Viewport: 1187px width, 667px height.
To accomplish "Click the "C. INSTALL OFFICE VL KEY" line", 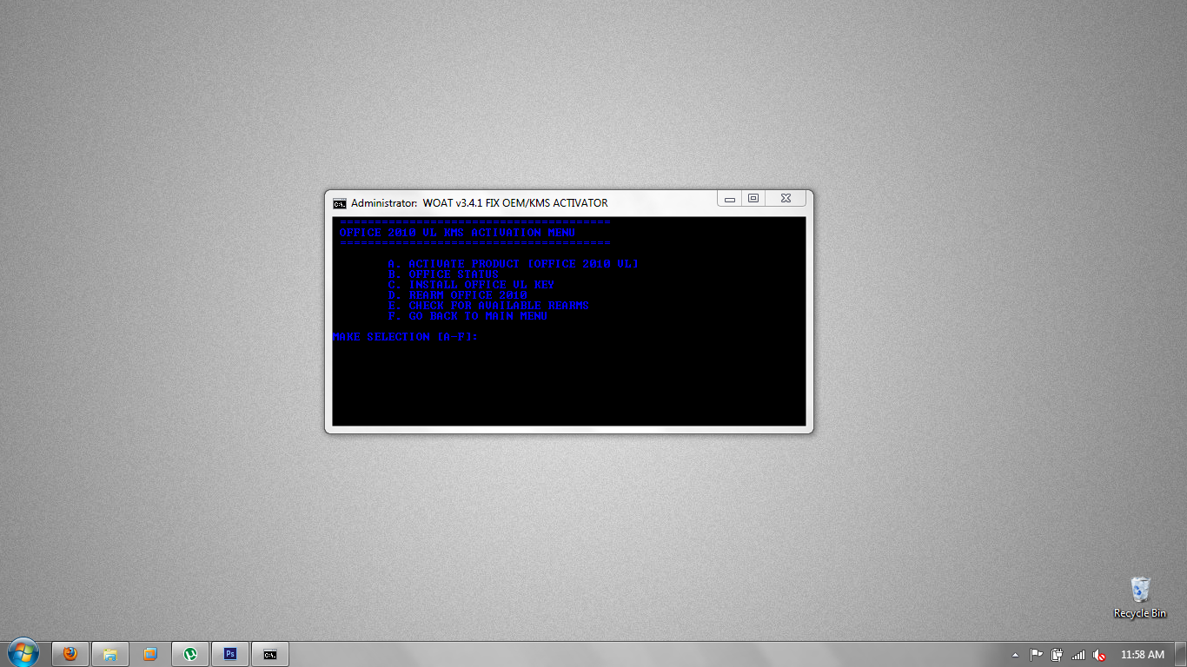I will [471, 285].
